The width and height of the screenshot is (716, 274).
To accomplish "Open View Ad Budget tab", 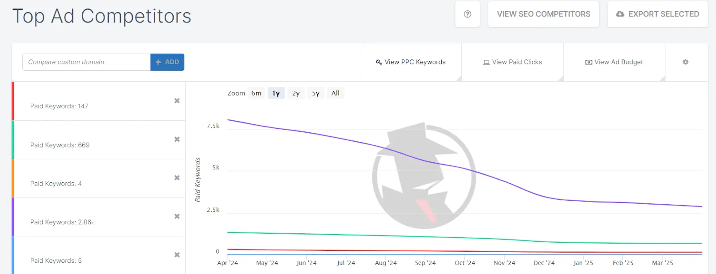I will point(614,62).
